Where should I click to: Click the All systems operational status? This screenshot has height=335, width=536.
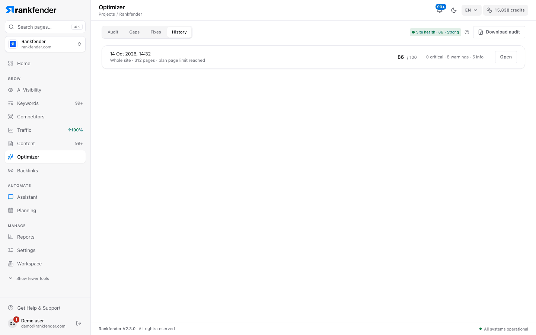pyautogui.click(x=504, y=329)
